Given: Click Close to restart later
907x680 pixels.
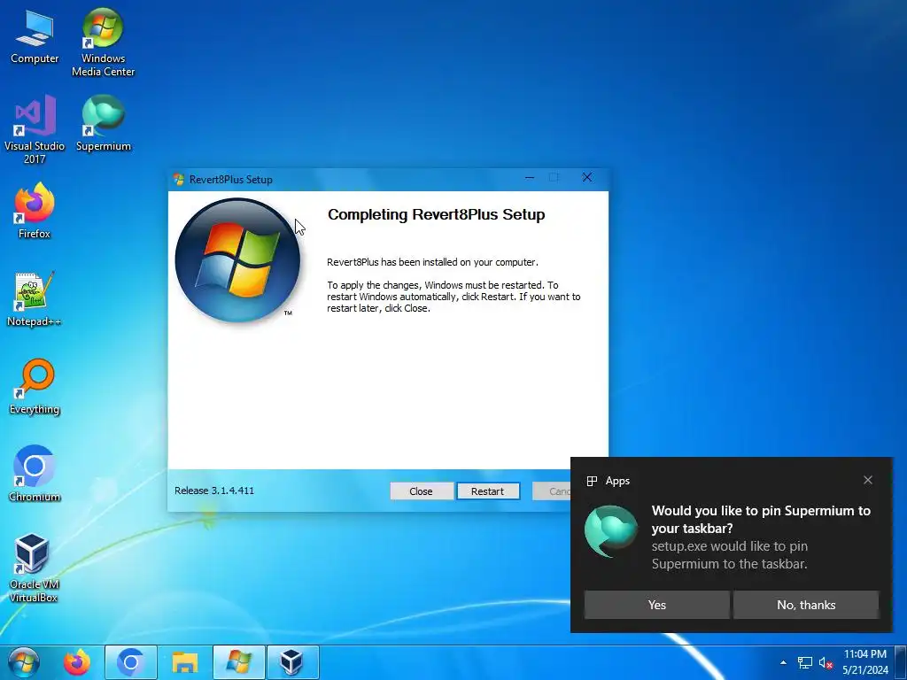Looking at the screenshot, I should pyautogui.click(x=421, y=491).
